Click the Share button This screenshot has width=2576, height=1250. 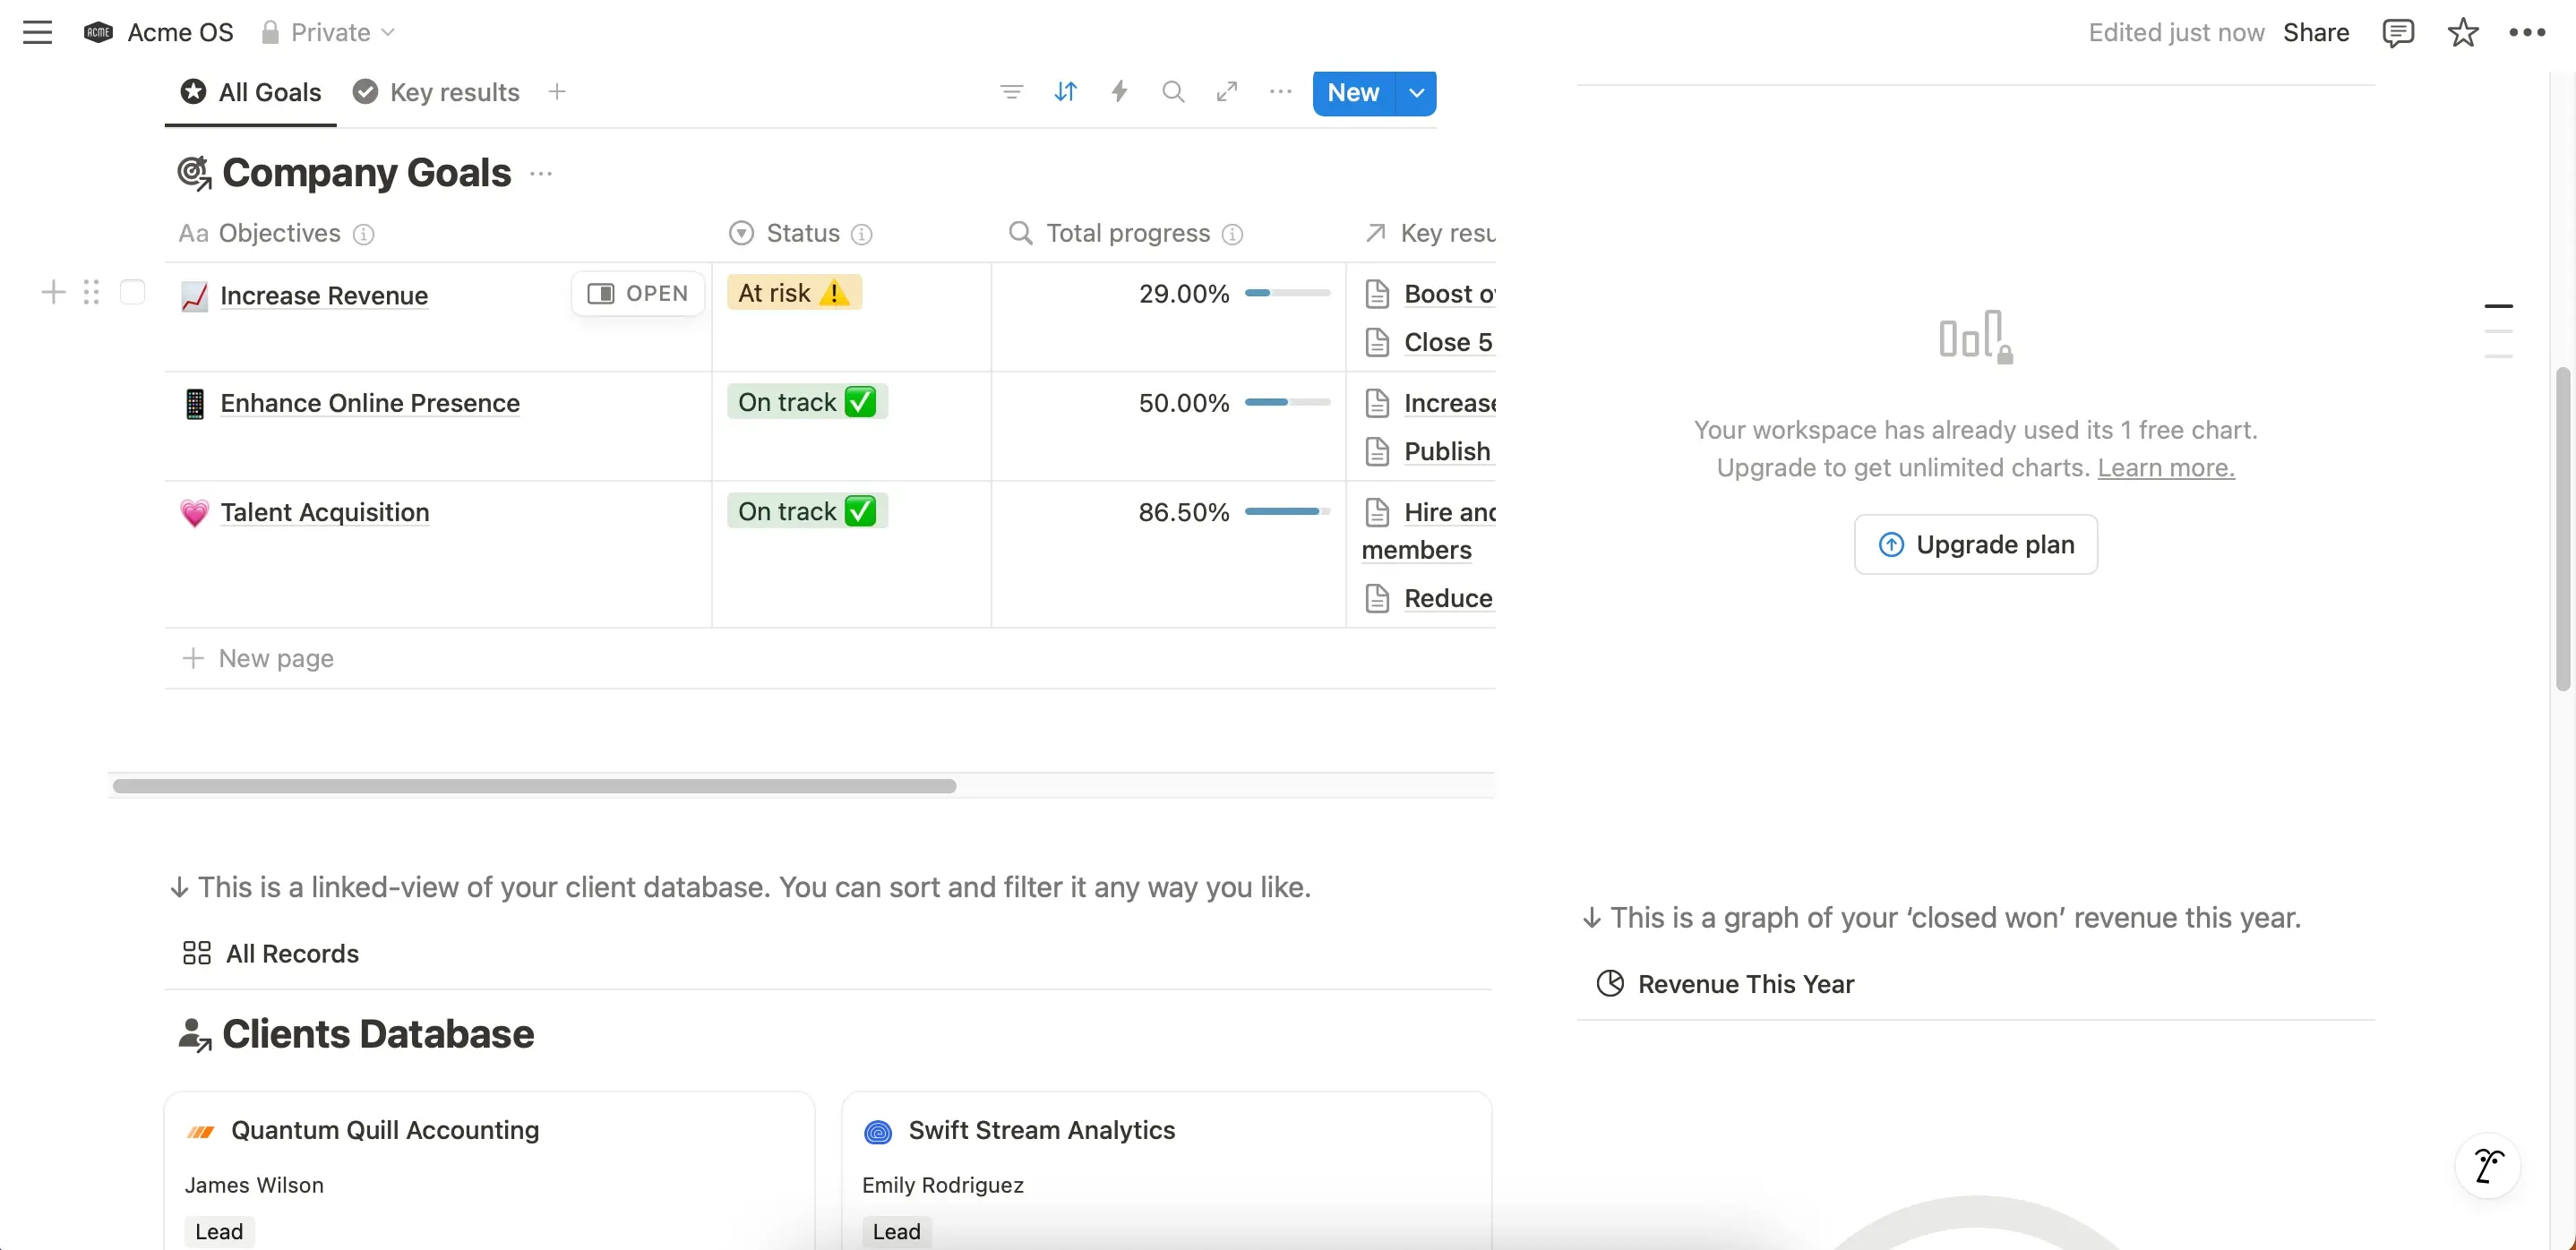tap(2316, 33)
